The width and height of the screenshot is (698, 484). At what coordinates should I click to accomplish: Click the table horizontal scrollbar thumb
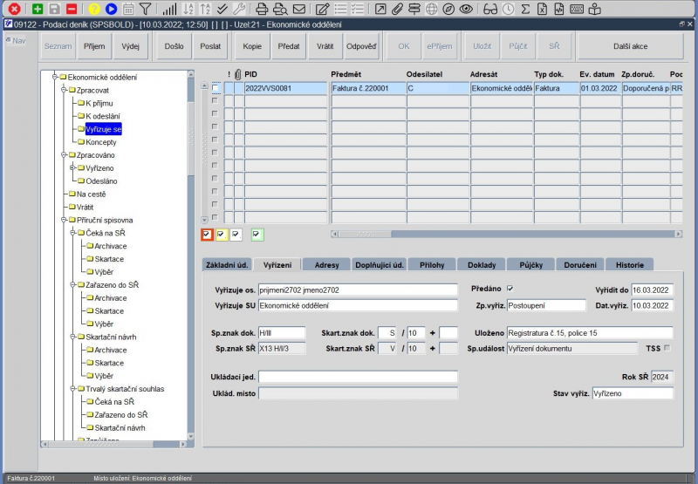coord(365,234)
